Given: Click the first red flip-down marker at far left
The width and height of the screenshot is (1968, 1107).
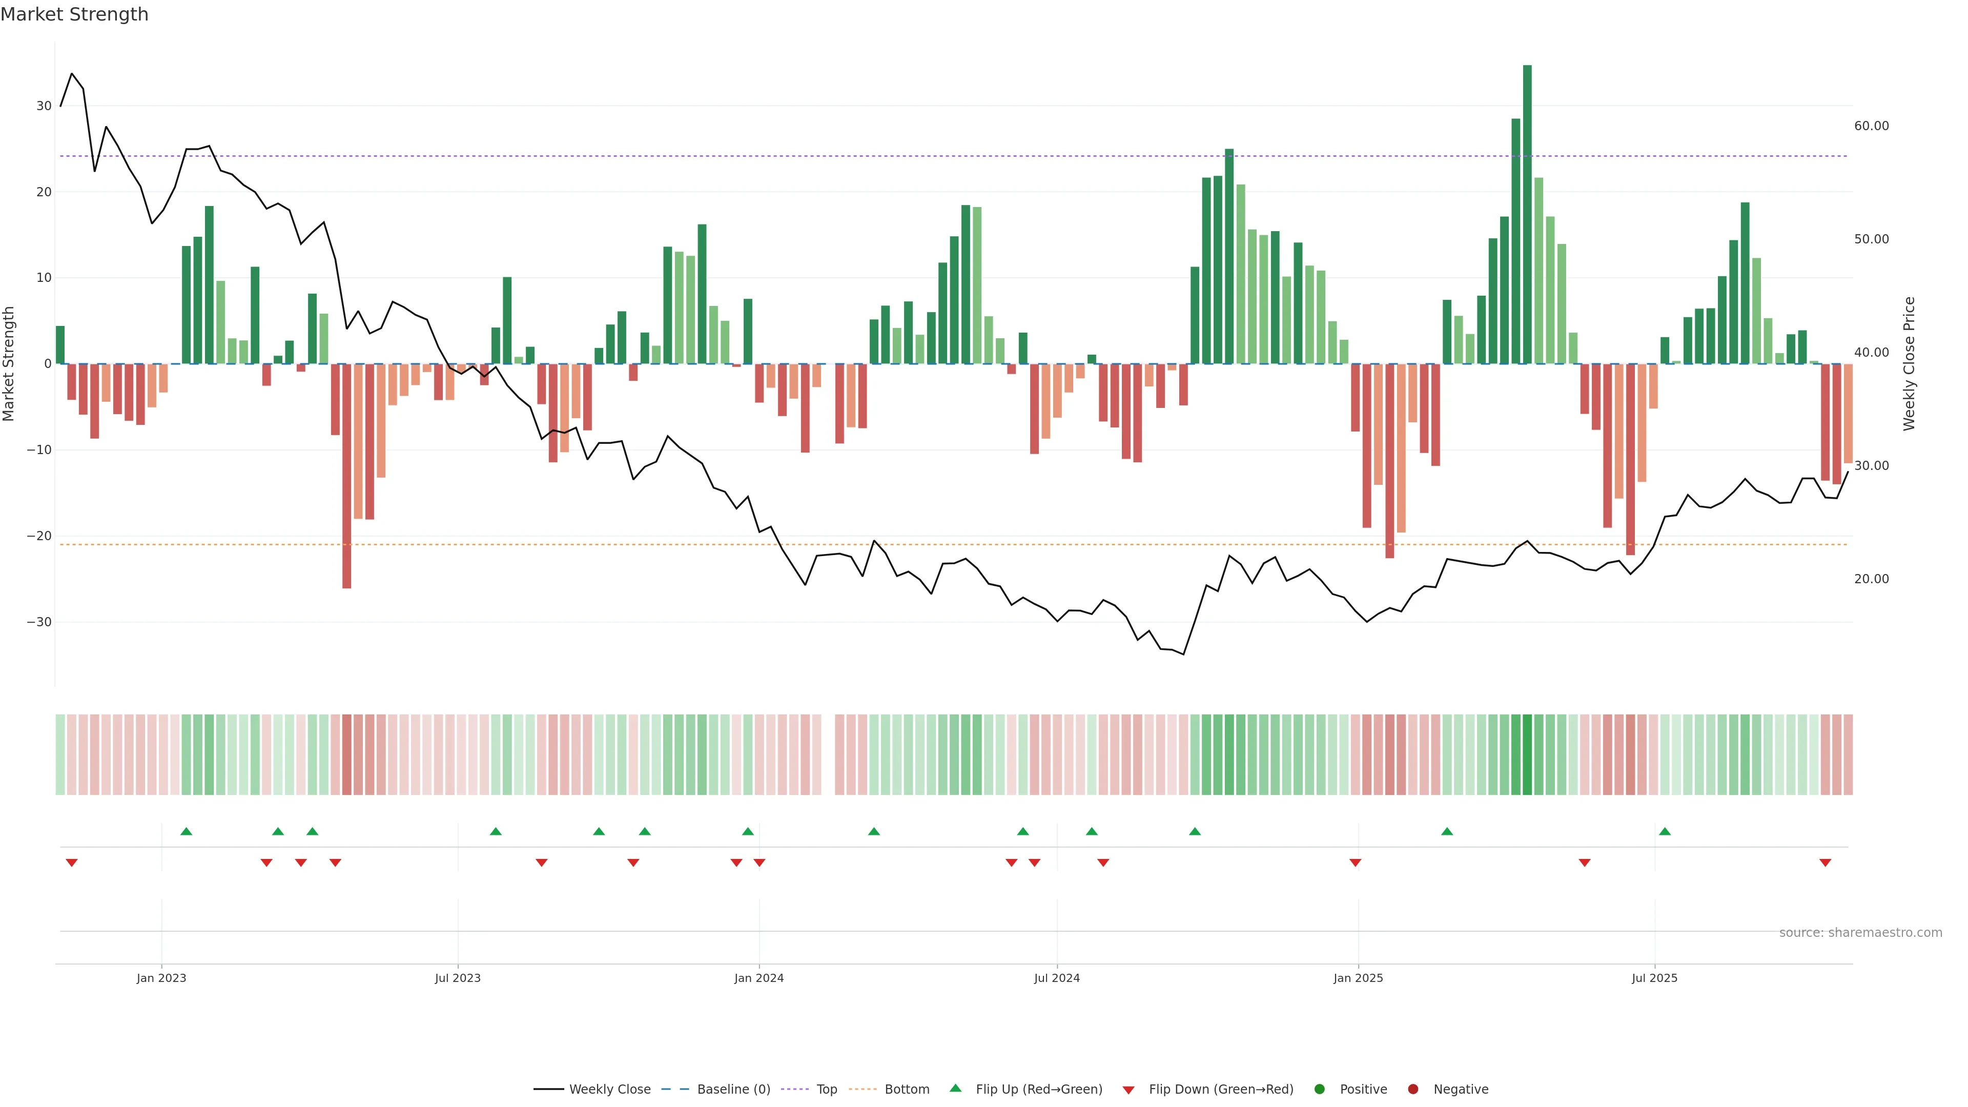Looking at the screenshot, I should click(x=72, y=863).
